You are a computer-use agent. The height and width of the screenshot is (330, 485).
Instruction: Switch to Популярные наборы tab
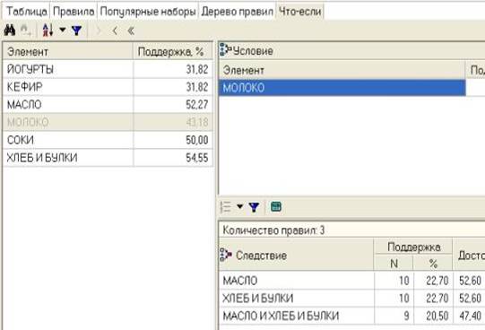coord(148,12)
